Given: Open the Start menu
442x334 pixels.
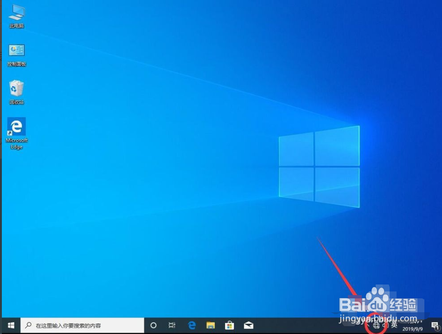Looking at the screenshot, I should (10, 325).
